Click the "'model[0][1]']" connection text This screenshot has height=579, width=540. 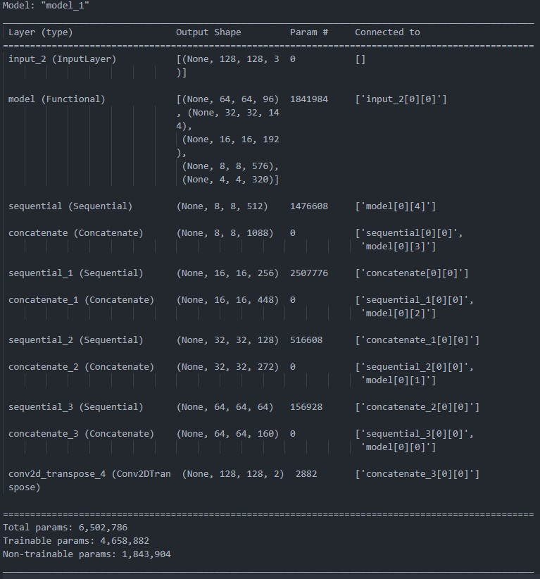pyautogui.click(x=398, y=380)
